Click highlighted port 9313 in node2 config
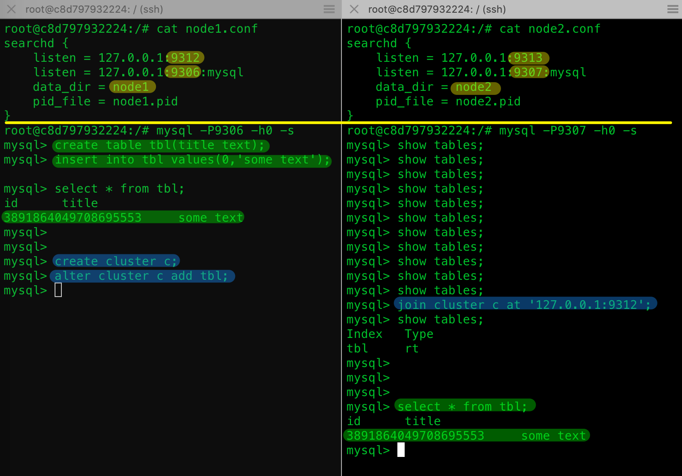This screenshot has height=476, width=682. point(529,58)
